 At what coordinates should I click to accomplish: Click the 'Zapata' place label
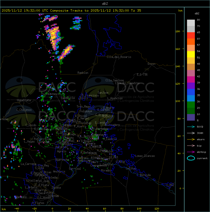[56, 188]
